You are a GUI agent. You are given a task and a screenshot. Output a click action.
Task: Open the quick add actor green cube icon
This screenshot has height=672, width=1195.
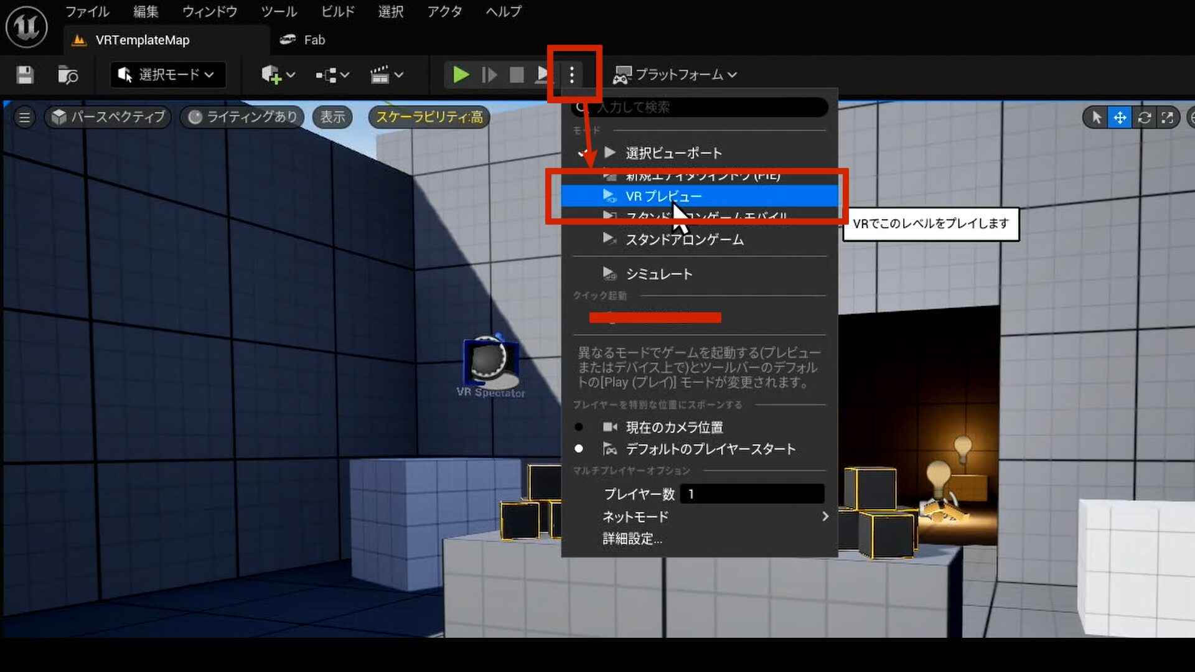273,75
